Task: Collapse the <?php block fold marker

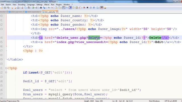Action: point(6,68)
